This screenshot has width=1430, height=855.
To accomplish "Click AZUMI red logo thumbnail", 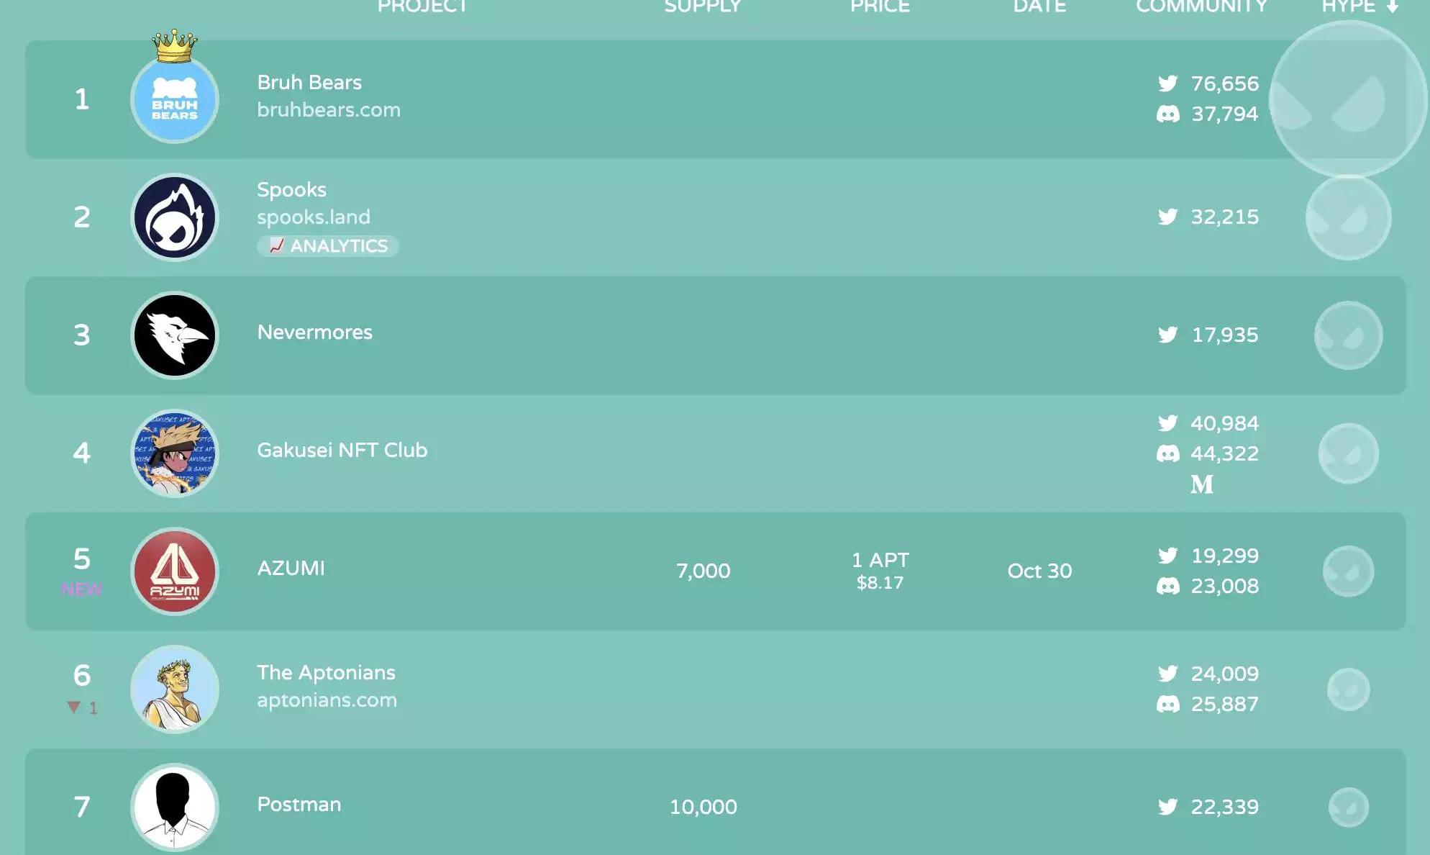I will pos(175,571).
